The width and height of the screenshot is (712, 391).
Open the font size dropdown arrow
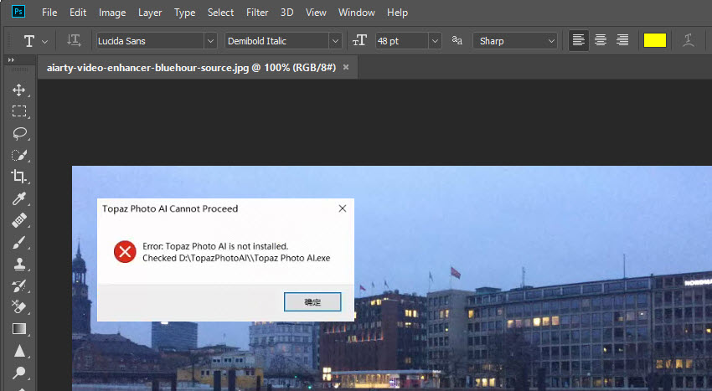click(x=435, y=41)
